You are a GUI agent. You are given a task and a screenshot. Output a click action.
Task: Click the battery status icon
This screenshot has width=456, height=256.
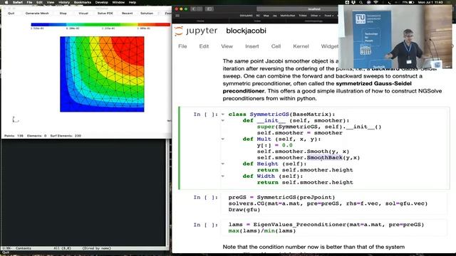tap(411, 2)
